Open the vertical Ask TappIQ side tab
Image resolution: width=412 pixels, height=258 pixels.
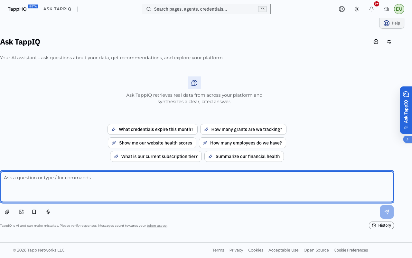click(x=406, y=110)
